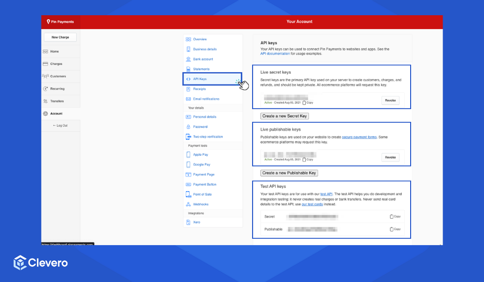Click the API Keys code icon
This screenshot has height=282, width=484.
pyautogui.click(x=188, y=79)
